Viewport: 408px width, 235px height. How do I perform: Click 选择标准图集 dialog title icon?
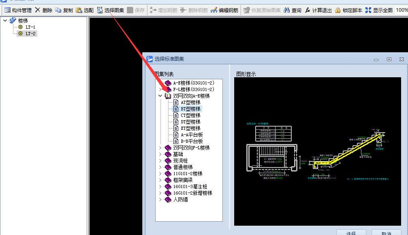click(x=150, y=59)
